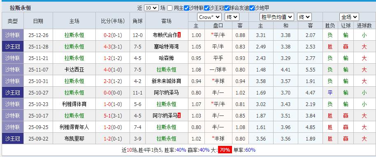Click the 沙王冠 tag in the 25-11-28 row
This screenshot has width=376, height=157.
coord(12,46)
